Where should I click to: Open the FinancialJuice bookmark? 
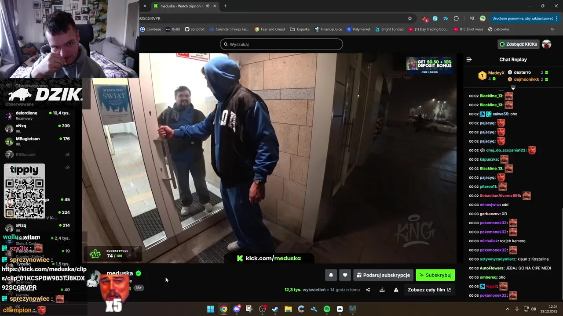click(328, 29)
